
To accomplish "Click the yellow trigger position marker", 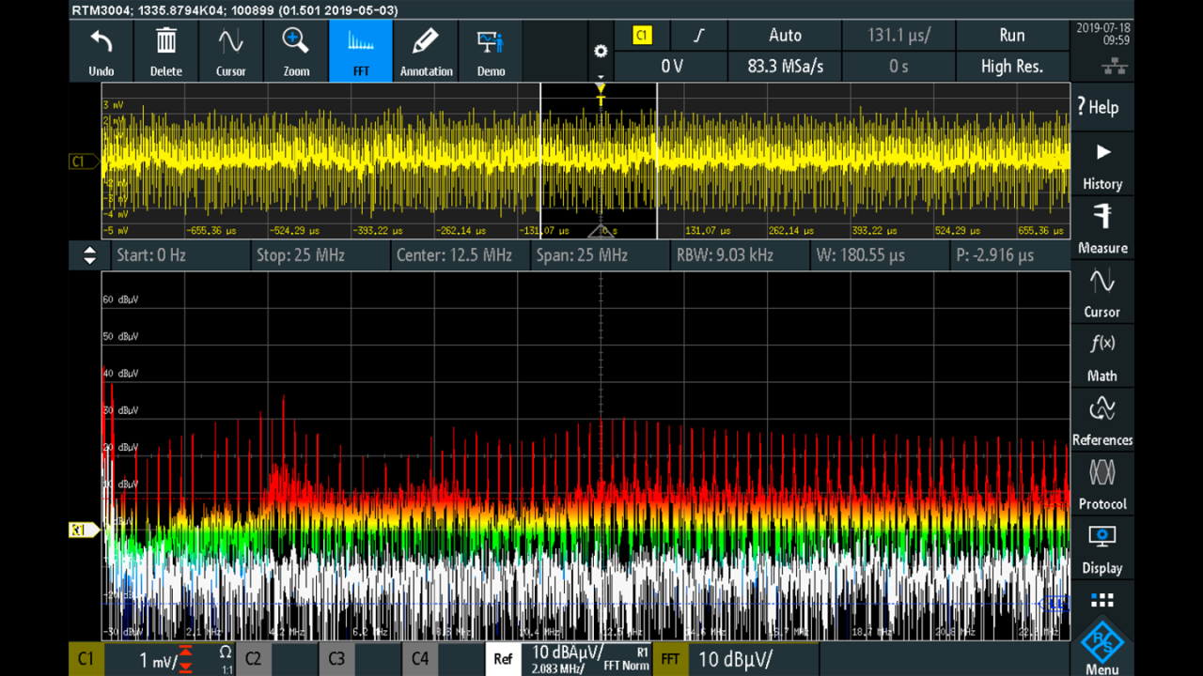I will coord(601,95).
